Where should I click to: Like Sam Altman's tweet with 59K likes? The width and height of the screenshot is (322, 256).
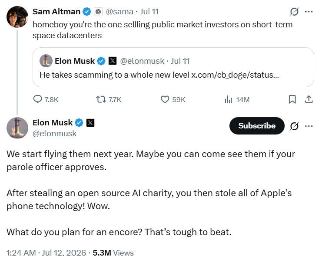point(165,99)
